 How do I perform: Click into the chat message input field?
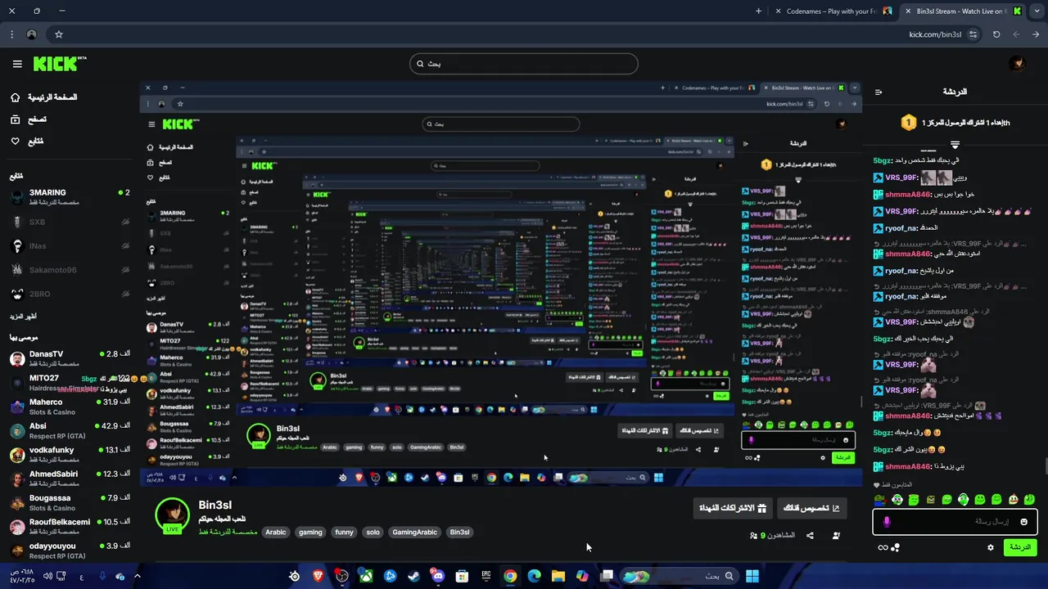coord(955,522)
